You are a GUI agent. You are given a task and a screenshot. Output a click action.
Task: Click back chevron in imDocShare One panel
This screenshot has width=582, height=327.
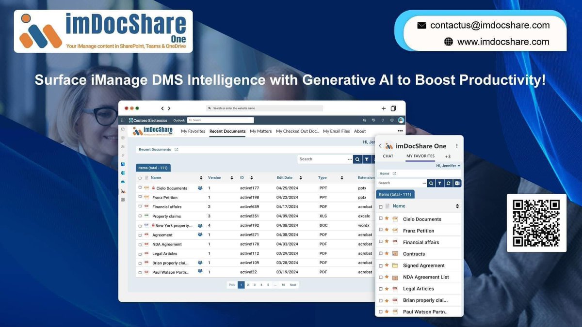coord(380,146)
